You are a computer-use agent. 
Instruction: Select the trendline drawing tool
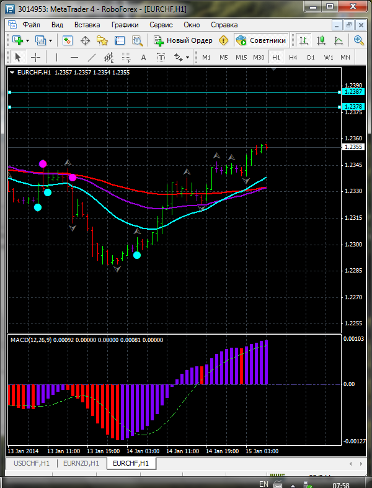coord(91,57)
